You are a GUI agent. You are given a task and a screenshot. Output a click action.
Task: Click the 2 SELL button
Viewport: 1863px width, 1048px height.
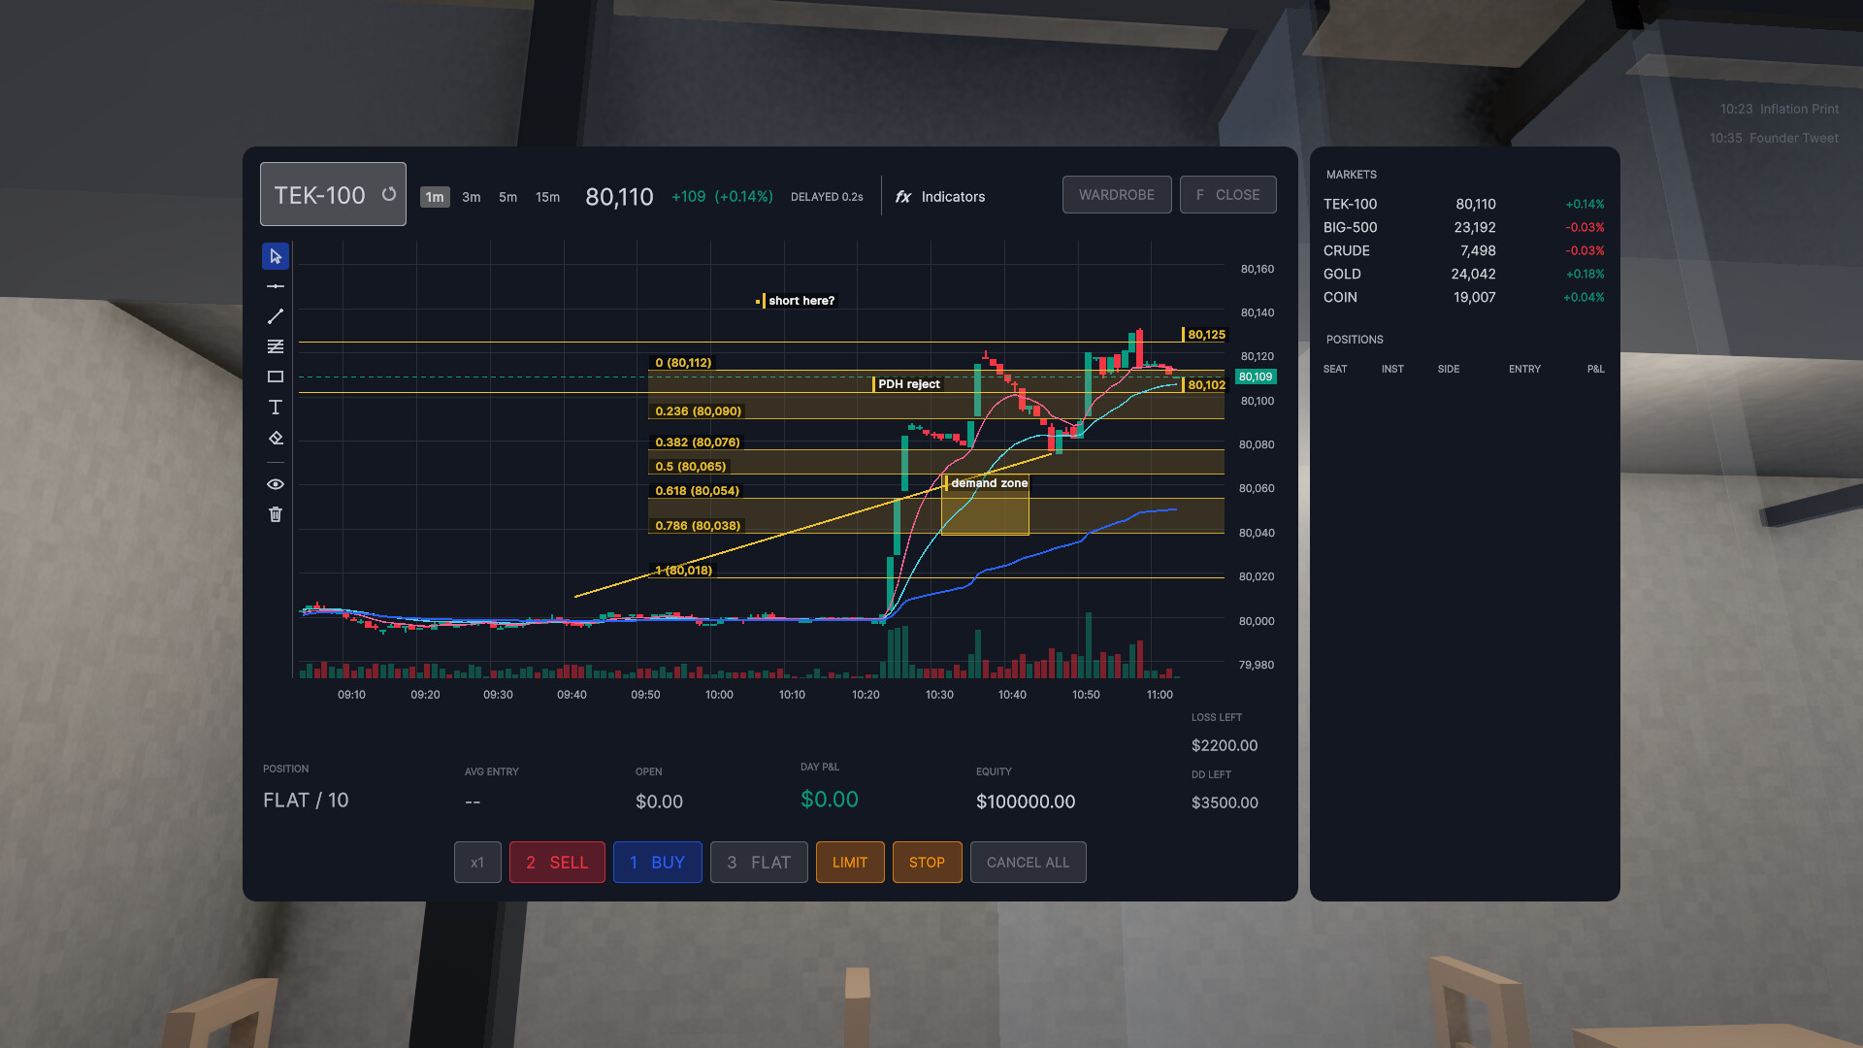(x=557, y=863)
